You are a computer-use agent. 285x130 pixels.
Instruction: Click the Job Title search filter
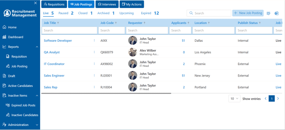(69, 30)
